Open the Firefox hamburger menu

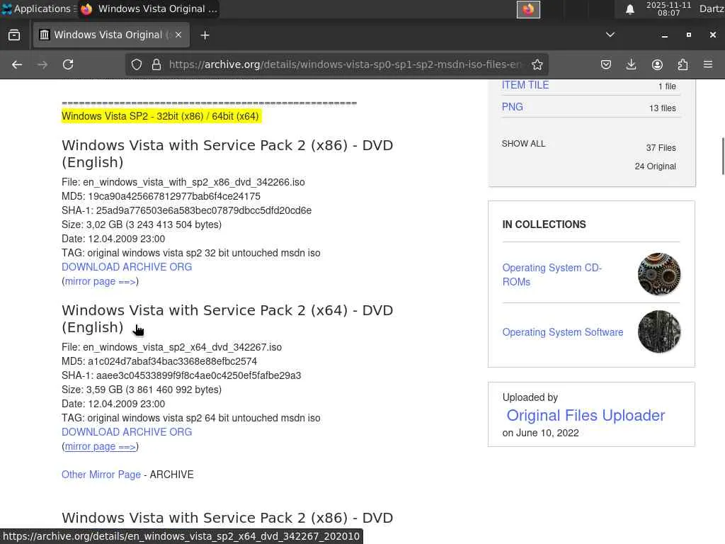pos(708,64)
